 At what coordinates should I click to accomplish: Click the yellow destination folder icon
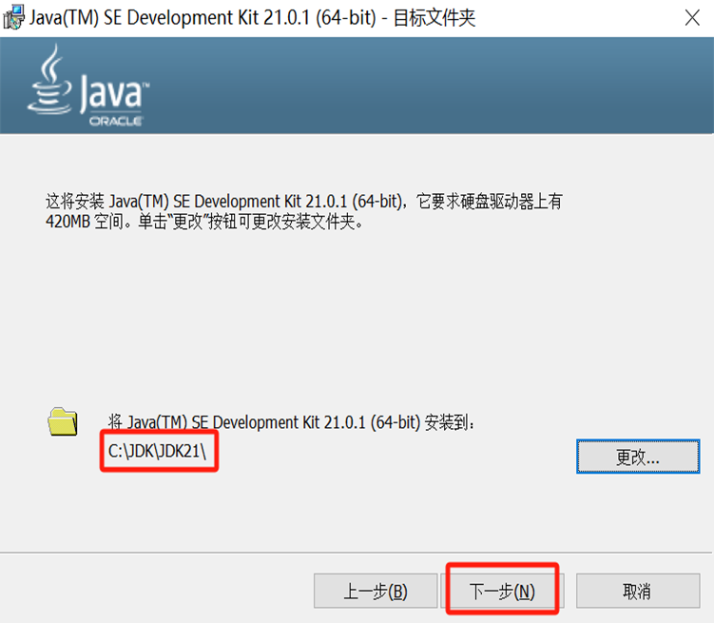(x=63, y=421)
